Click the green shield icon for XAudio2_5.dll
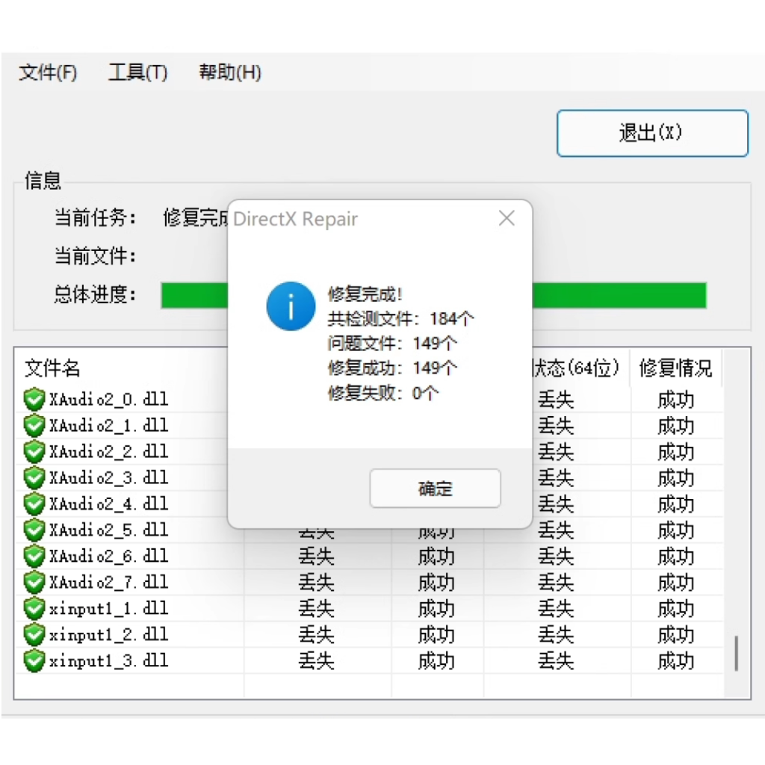The height and width of the screenshot is (765, 765). [x=34, y=530]
